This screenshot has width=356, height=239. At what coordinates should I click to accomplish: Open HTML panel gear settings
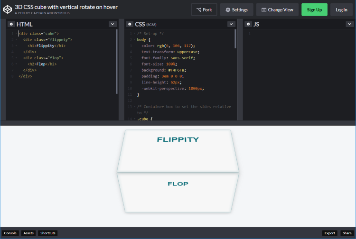(x=11, y=24)
